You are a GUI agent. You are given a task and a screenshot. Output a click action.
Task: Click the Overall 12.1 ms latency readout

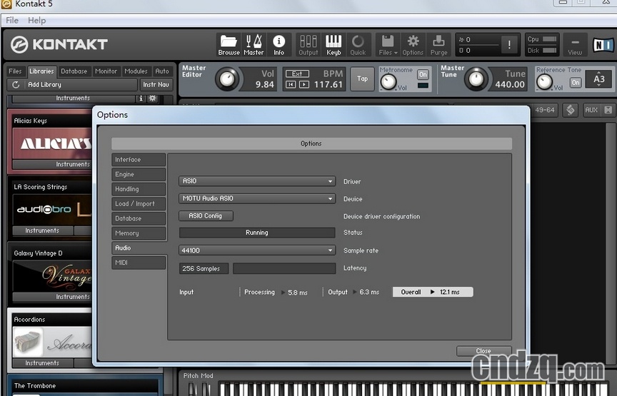[x=433, y=292]
